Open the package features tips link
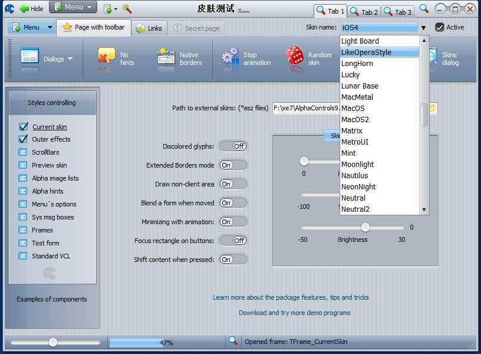Image resolution: width=481 pixels, height=354 pixels. point(291,297)
